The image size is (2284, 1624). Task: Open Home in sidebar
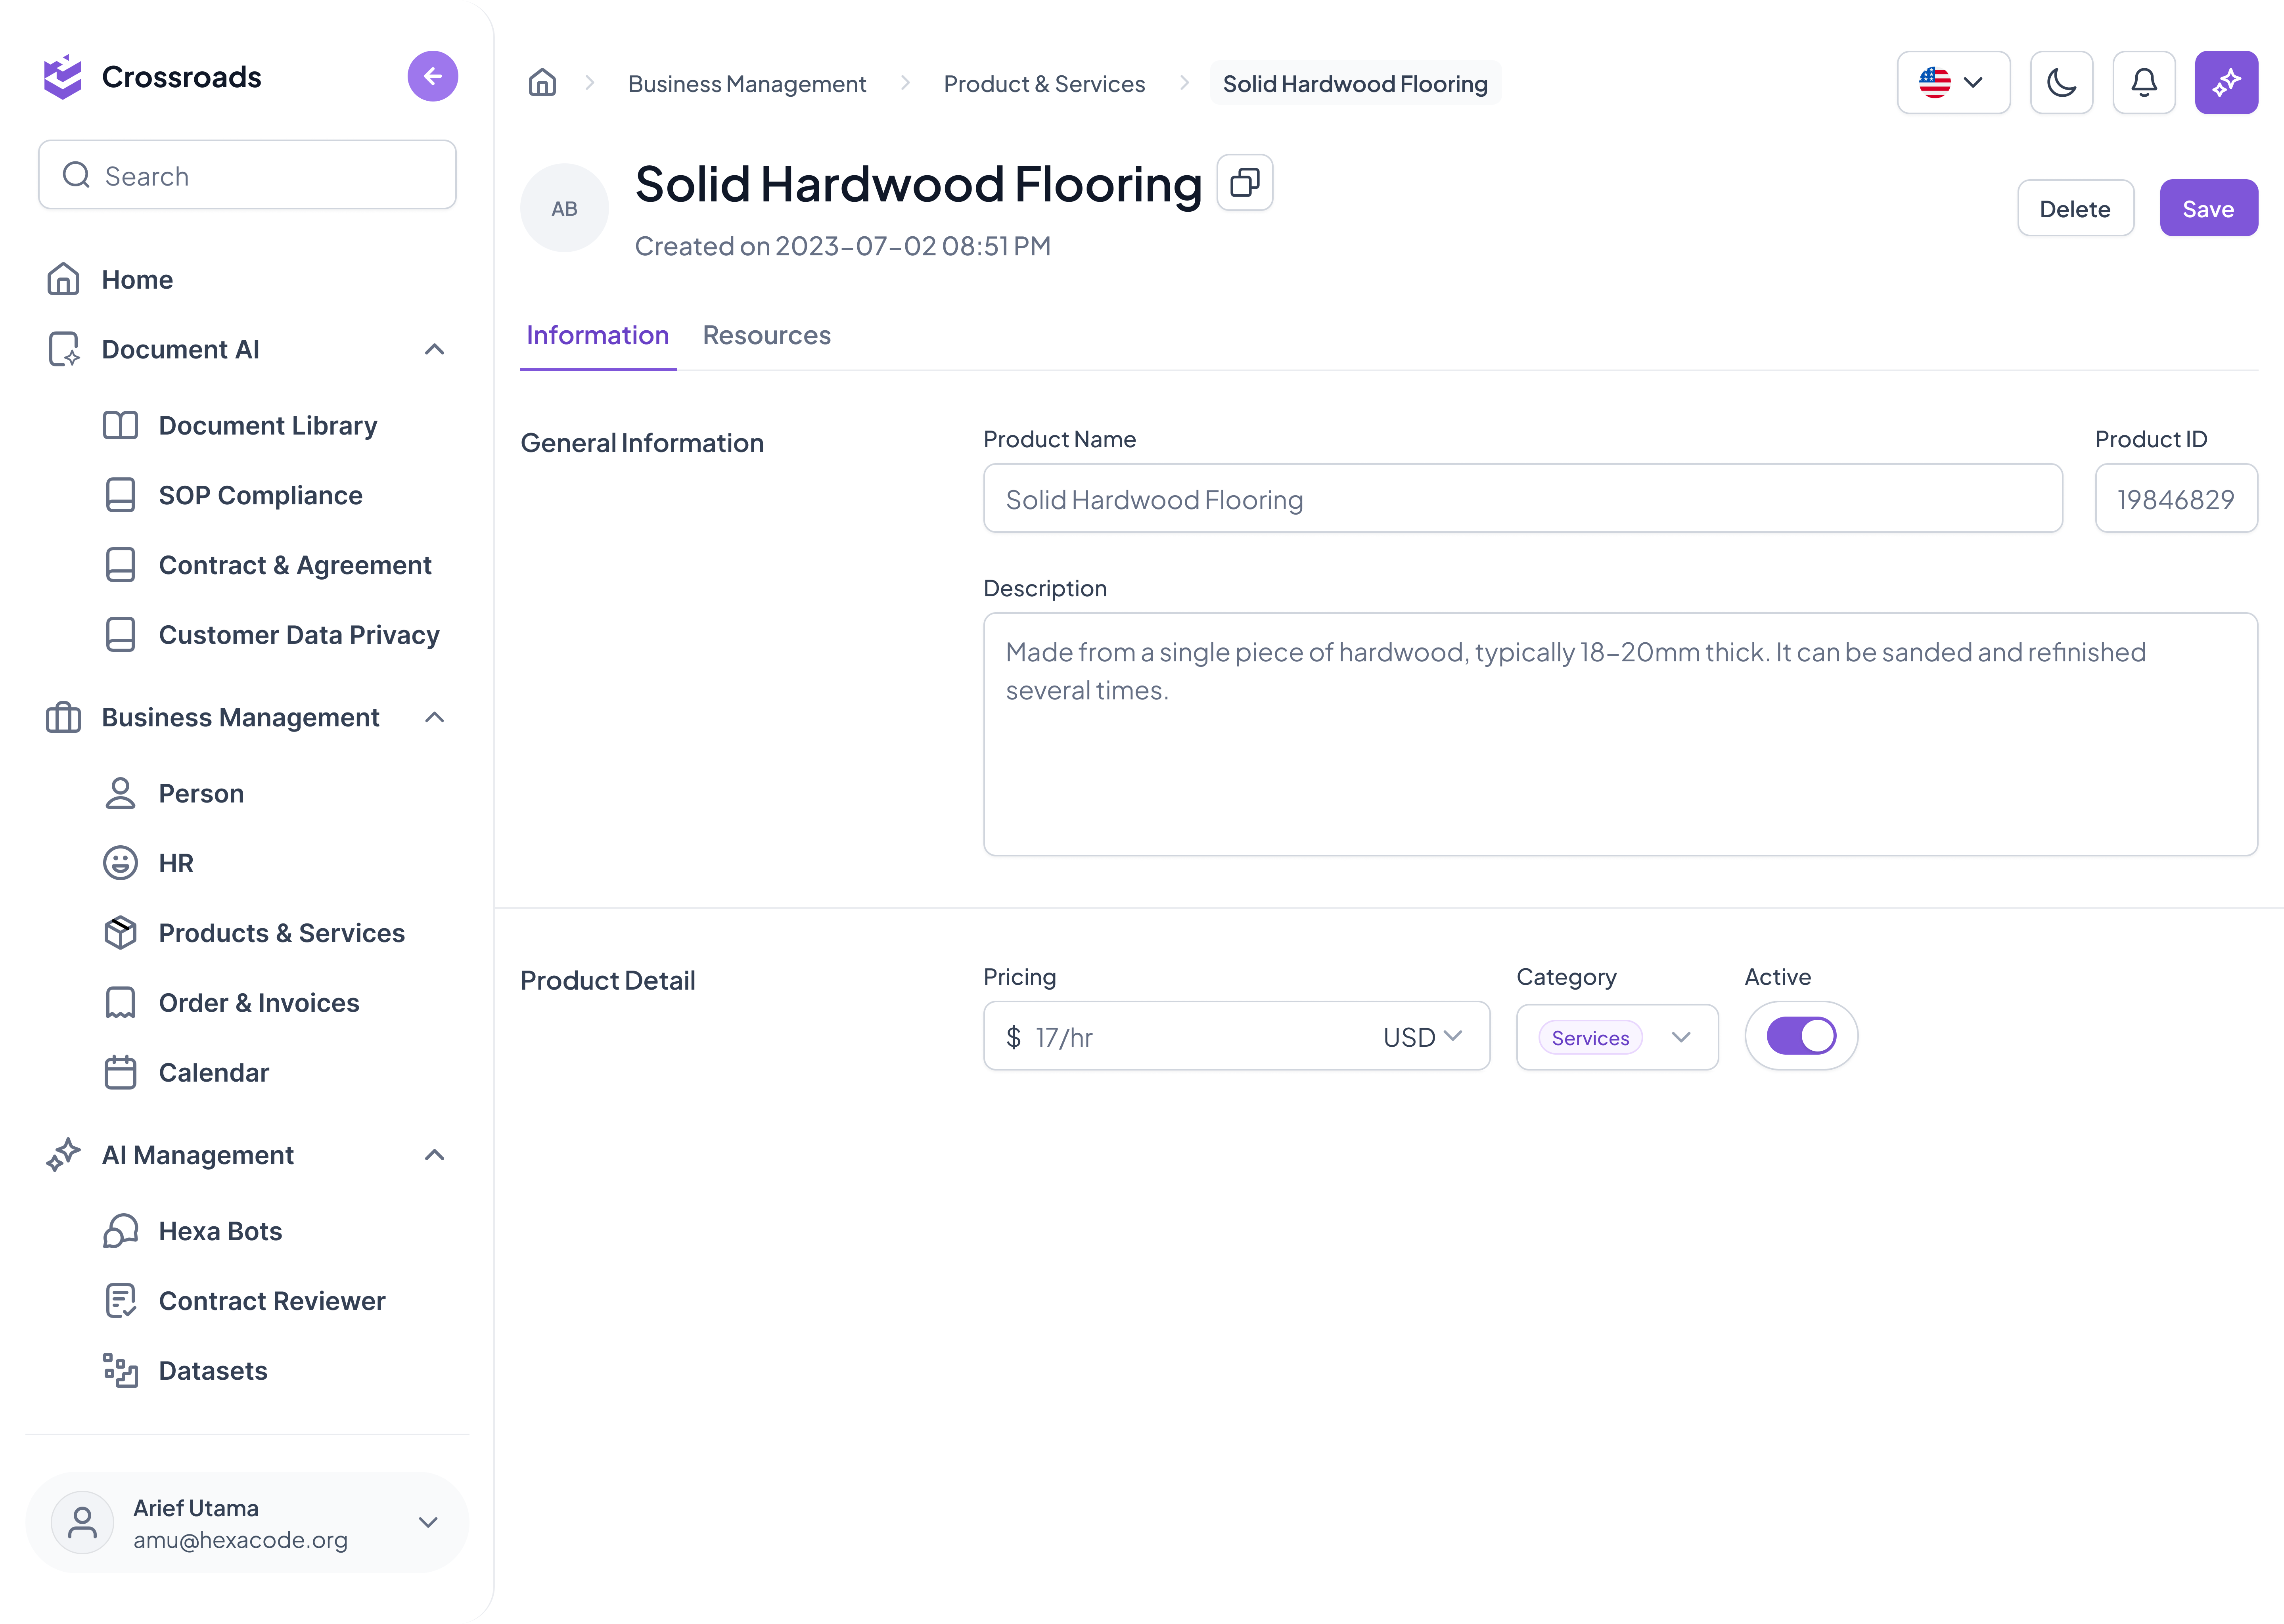[x=137, y=280]
